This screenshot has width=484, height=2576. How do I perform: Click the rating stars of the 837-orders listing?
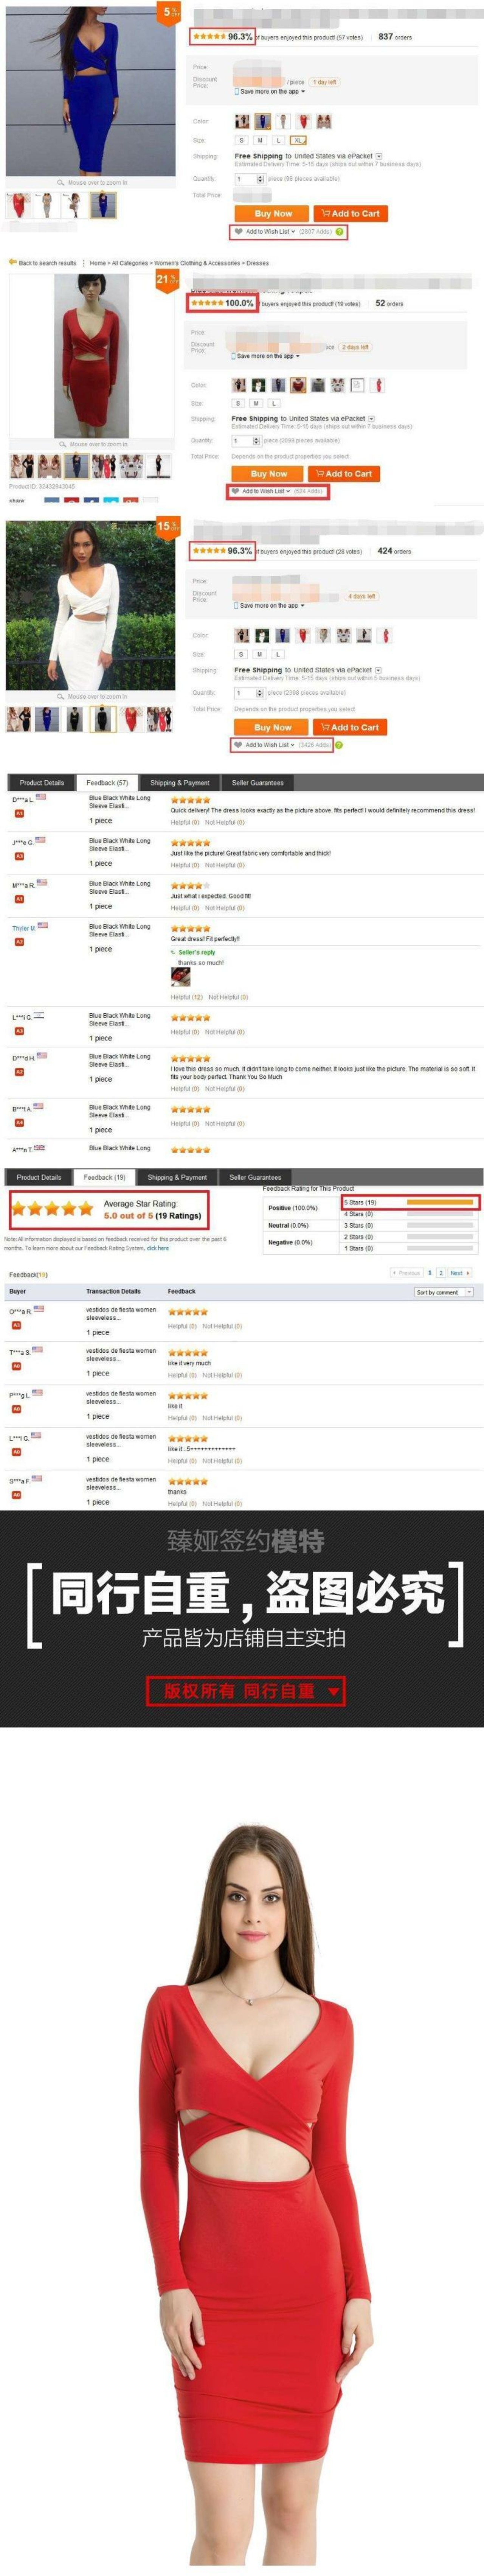pyautogui.click(x=209, y=37)
